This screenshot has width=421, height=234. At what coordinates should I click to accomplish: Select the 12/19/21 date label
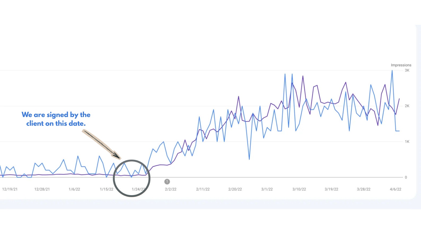pyautogui.click(x=10, y=189)
